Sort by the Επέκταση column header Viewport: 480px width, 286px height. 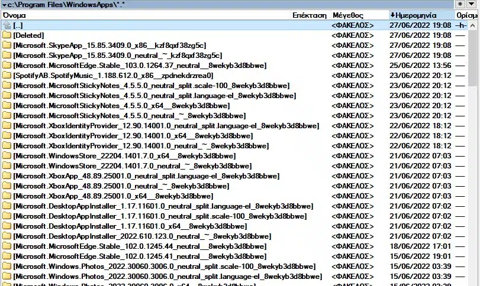310,15
